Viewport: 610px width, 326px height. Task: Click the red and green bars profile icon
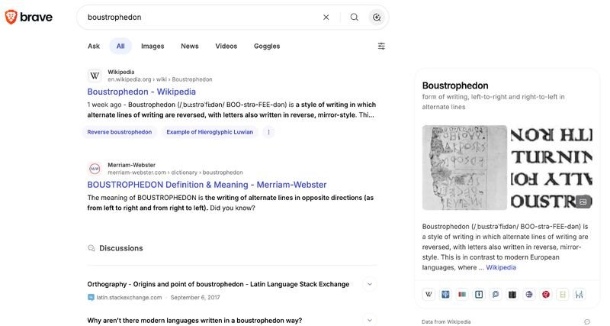(x=462, y=295)
